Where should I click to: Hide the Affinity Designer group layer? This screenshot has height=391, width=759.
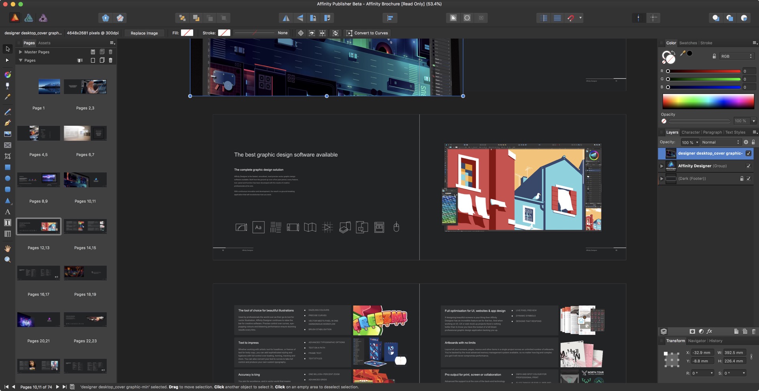pyautogui.click(x=748, y=166)
